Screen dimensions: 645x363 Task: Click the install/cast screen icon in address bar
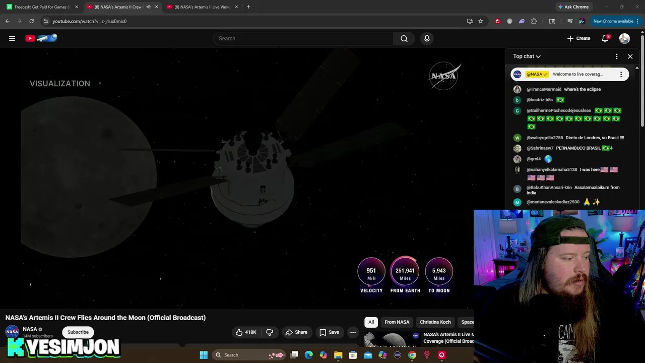tap(470, 21)
